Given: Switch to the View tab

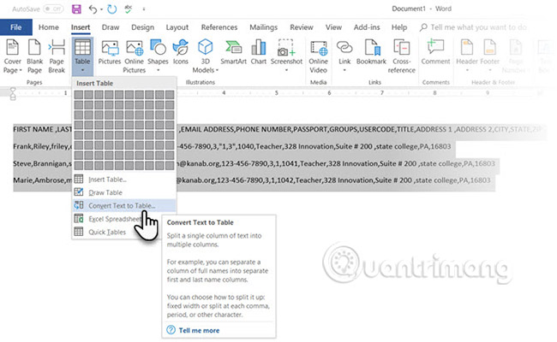Looking at the screenshot, I should [x=333, y=27].
